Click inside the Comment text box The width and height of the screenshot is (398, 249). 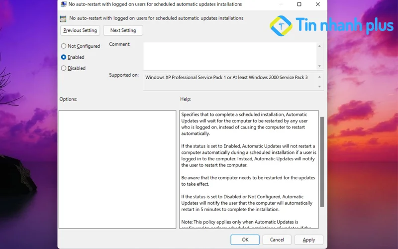pos(230,56)
